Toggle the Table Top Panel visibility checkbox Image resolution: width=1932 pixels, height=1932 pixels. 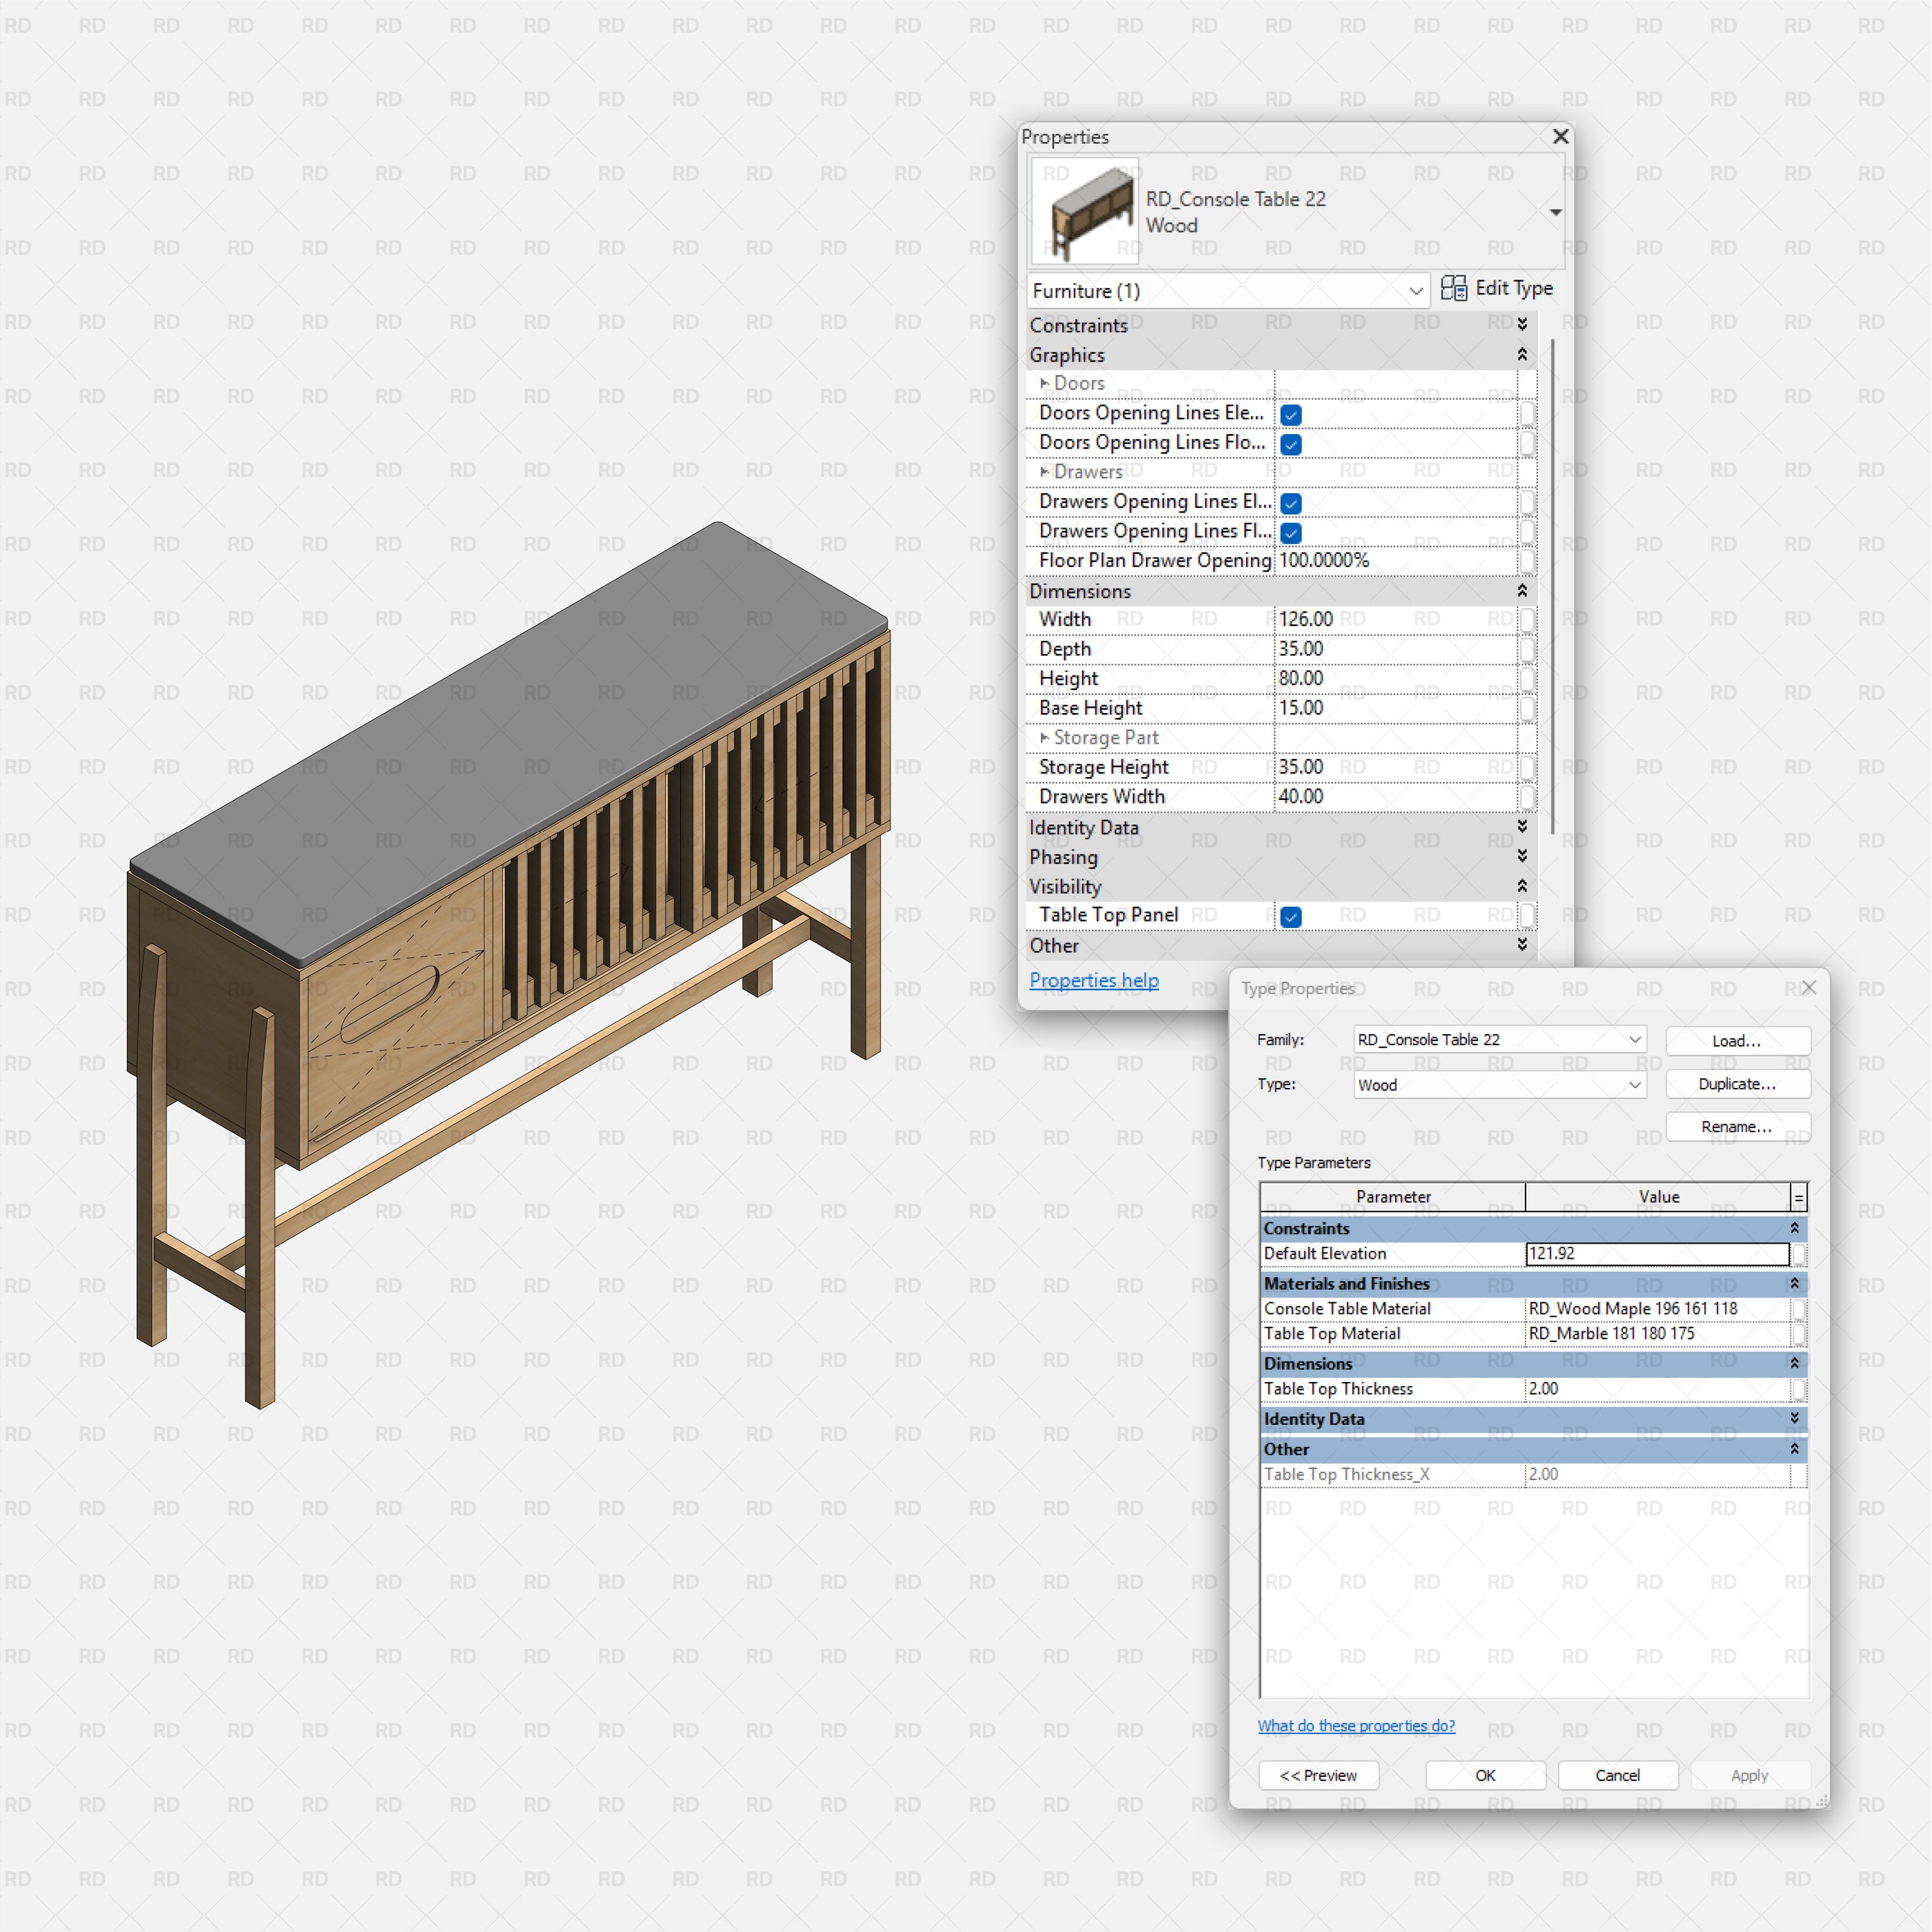[1291, 916]
